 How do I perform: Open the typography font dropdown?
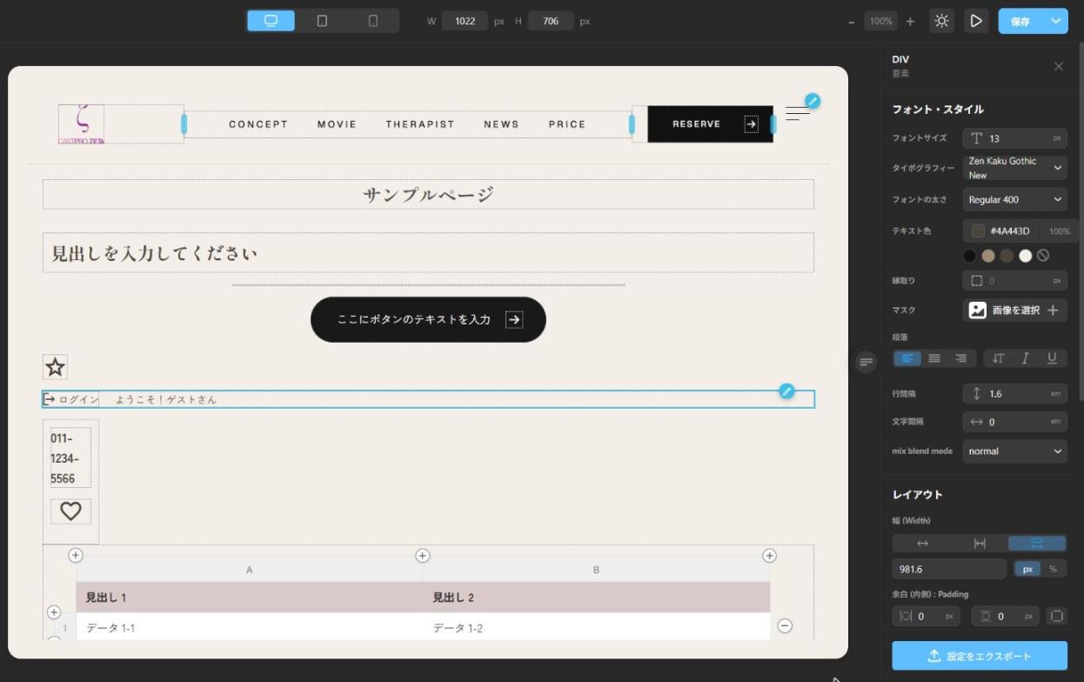pos(1014,168)
